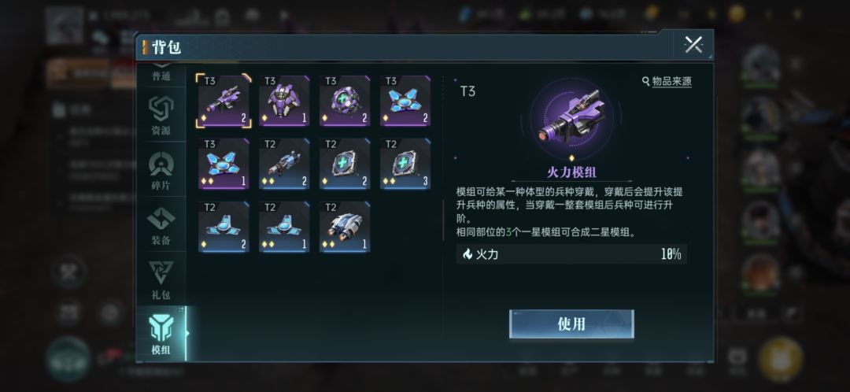Select the T3 firepower module with quantity 2
This screenshot has height=392, width=850.
(224, 101)
